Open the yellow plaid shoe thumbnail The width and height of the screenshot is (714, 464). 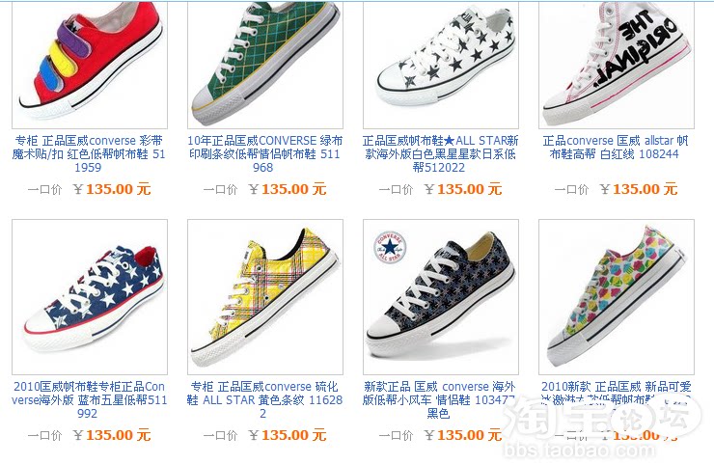click(x=265, y=297)
